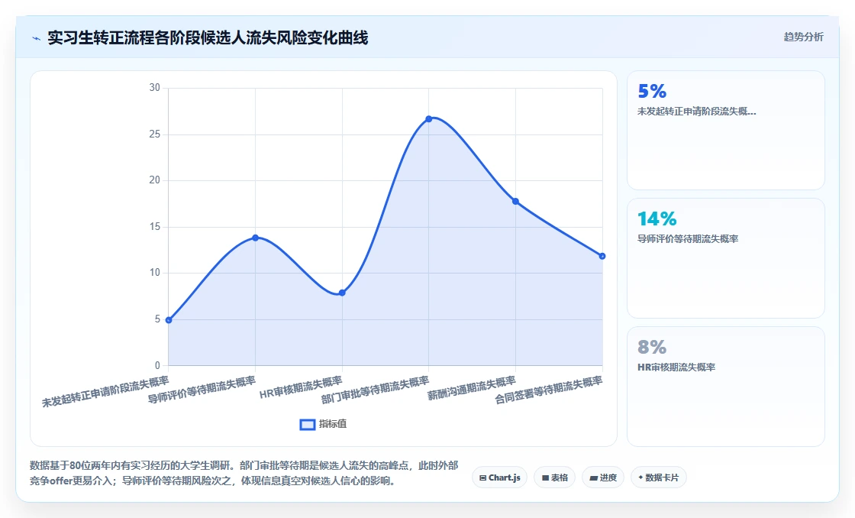Click the 趋势分析 label in header

coord(803,37)
